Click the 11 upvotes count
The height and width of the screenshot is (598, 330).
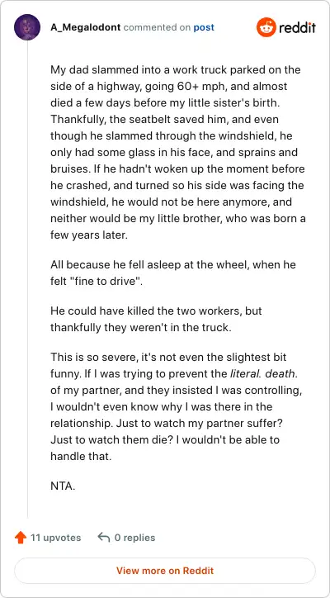pyautogui.click(x=55, y=538)
